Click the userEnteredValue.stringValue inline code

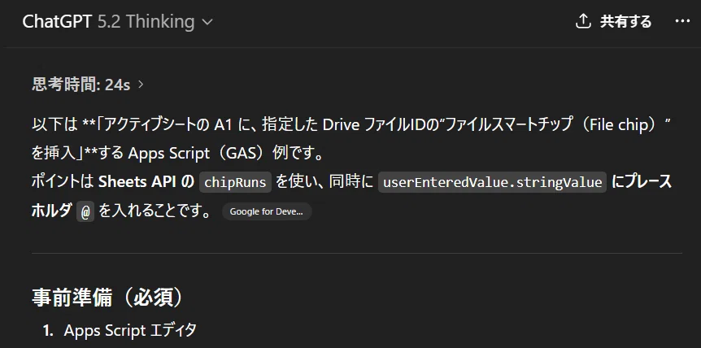coord(492,182)
